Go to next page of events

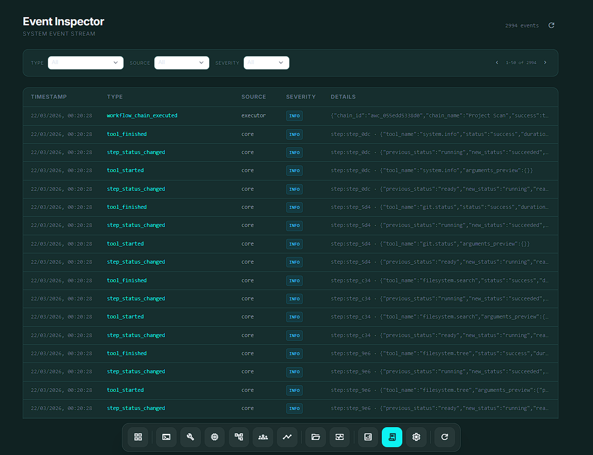tap(545, 63)
